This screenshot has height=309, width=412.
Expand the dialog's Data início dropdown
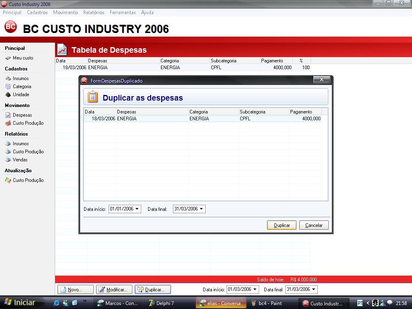(137, 209)
